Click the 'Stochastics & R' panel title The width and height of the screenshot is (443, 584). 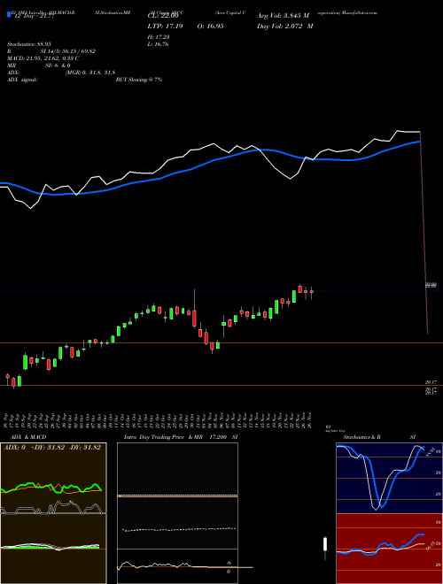(361, 437)
